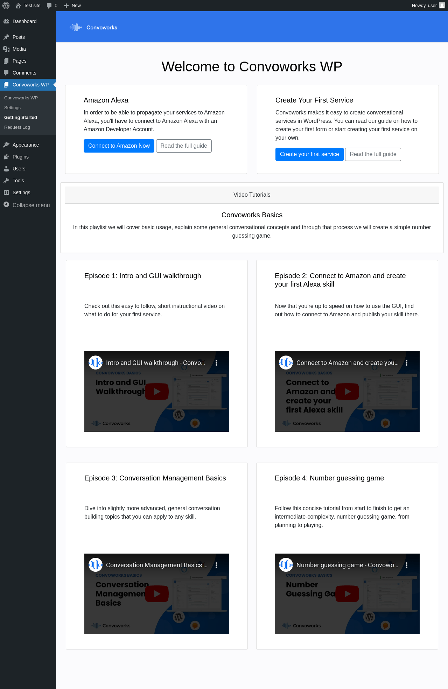Viewport: 448px width, 689px height.
Task: Open the Number guessing game video options menu
Action: [407, 565]
